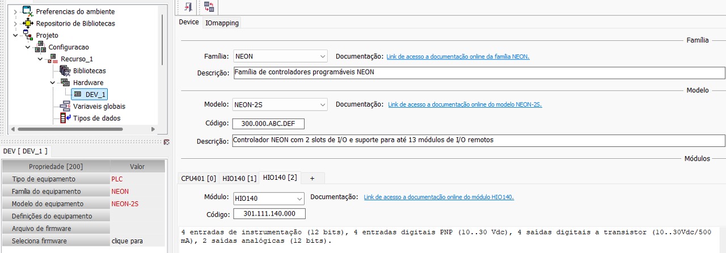Select the Bibliotecas tree item label
This screenshot has height=253, width=726.
90,71
